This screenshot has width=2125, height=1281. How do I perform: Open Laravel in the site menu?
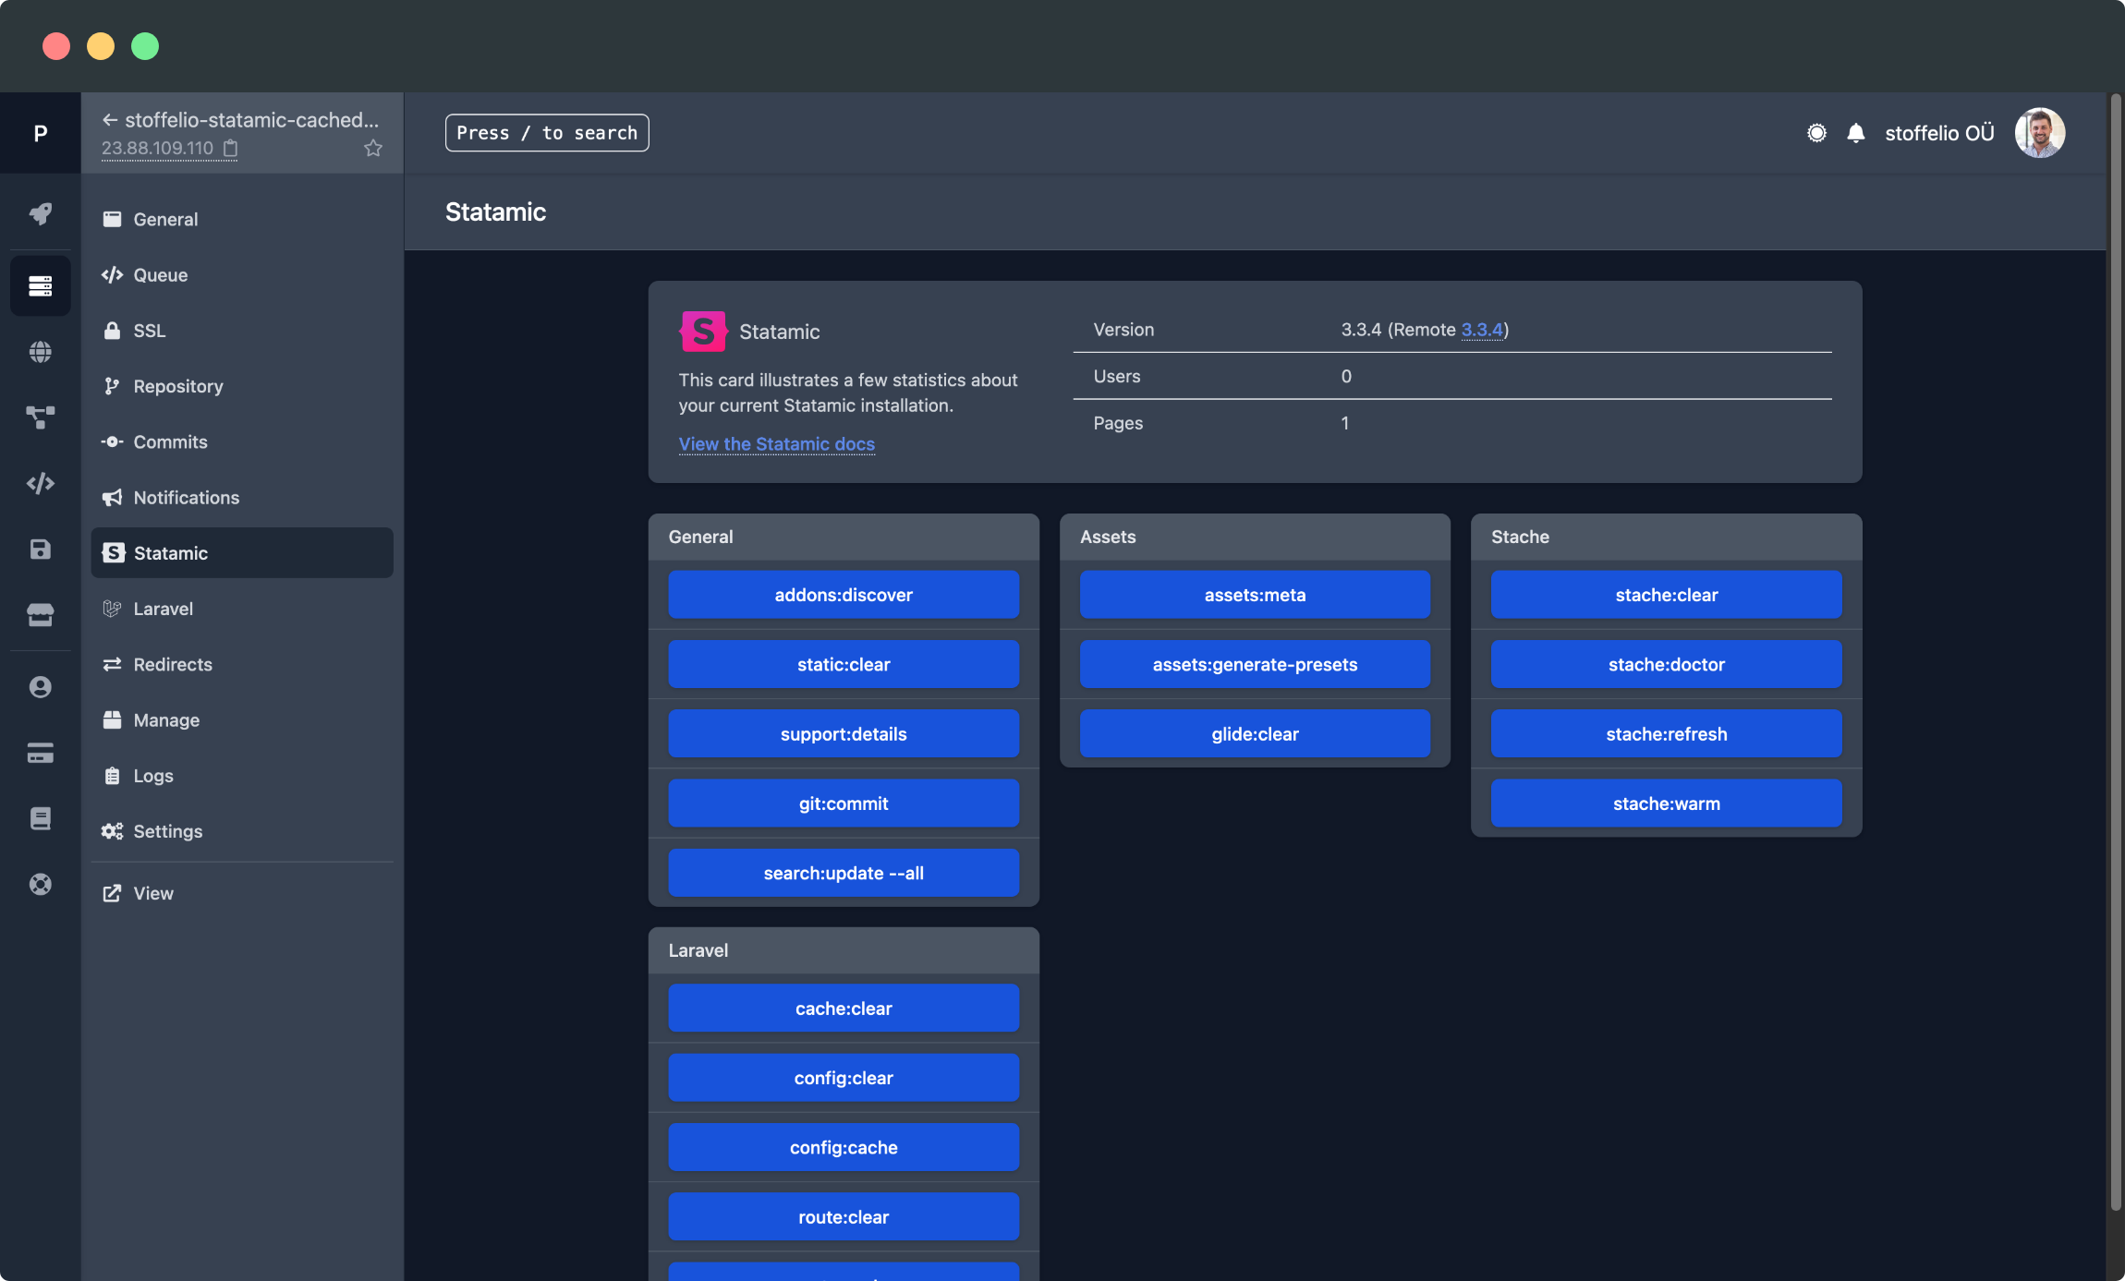(242, 609)
